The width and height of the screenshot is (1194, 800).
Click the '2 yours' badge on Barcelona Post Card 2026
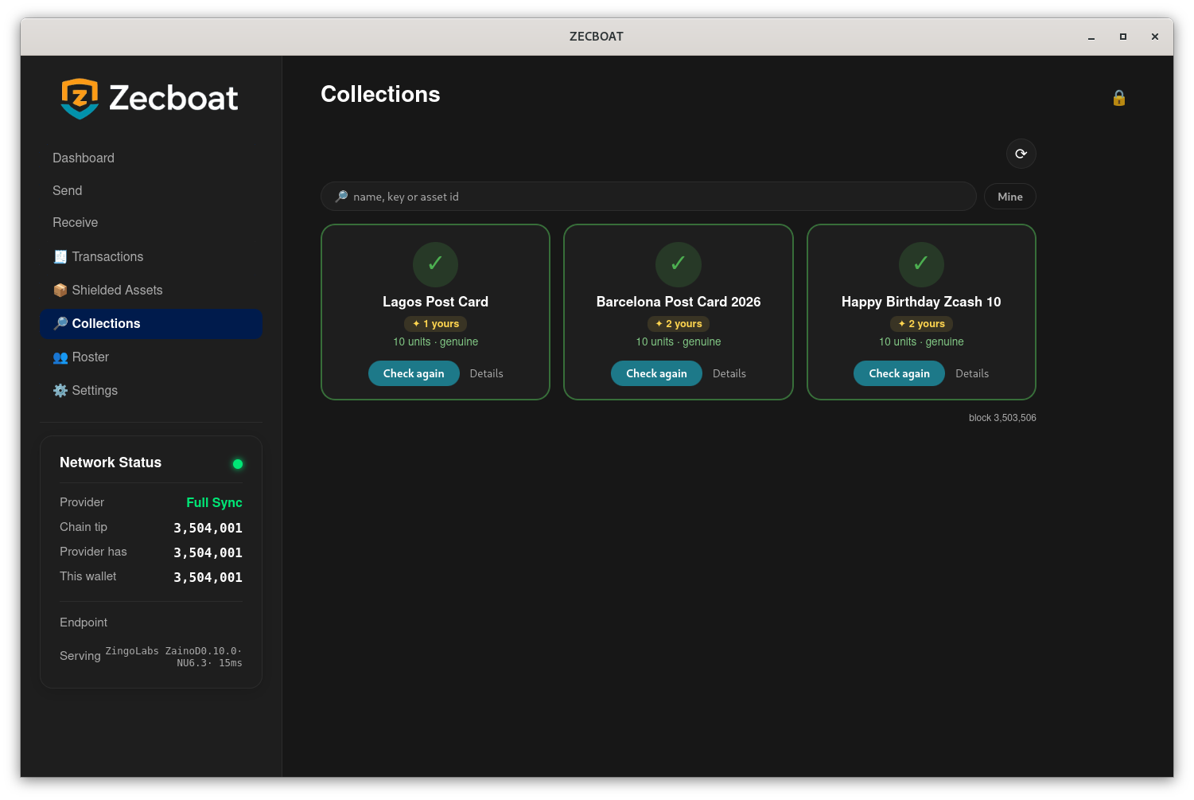(x=678, y=324)
